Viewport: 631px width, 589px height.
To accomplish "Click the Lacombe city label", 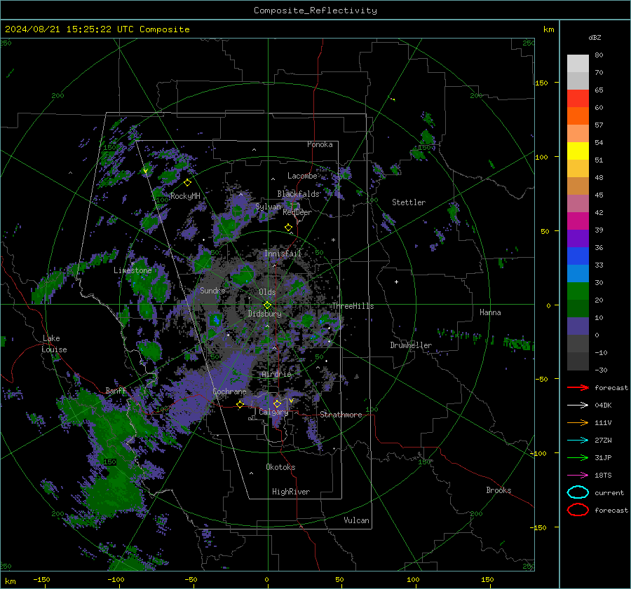I will pos(302,176).
